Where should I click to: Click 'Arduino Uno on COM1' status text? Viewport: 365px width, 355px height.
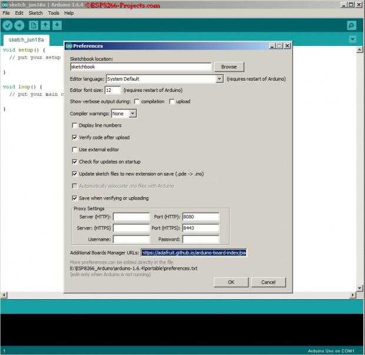coord(331,351)
